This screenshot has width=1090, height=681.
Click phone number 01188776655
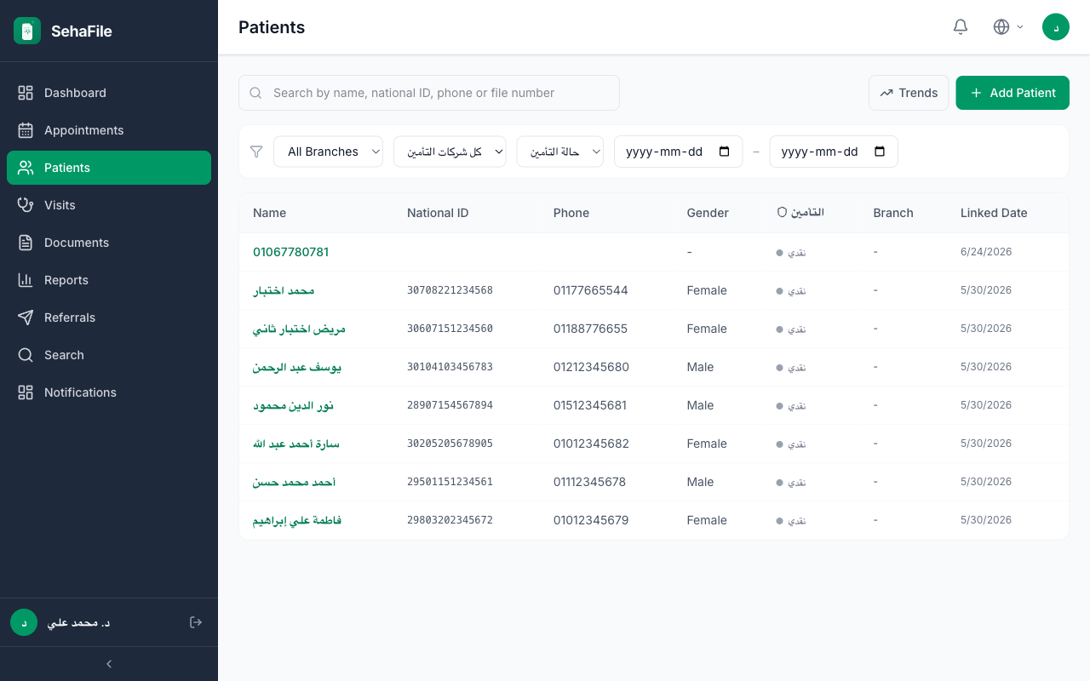(x=590, y=329)
